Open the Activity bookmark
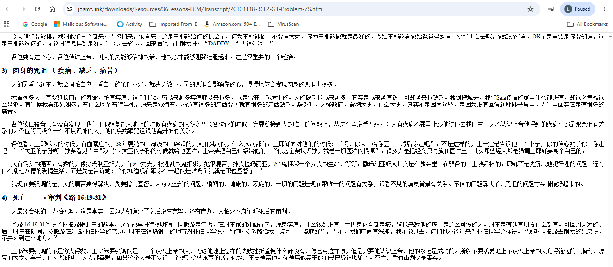The height and width of the screenshot is (267, 613). (129, 24)
